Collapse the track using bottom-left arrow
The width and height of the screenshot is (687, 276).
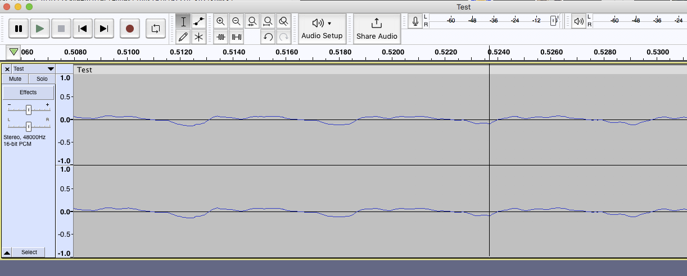point(7,252)
